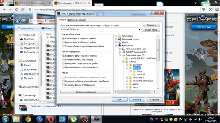Enable 'Показать файлы в Проводнике' checkbox
The image size is (220, 123).
63,85
